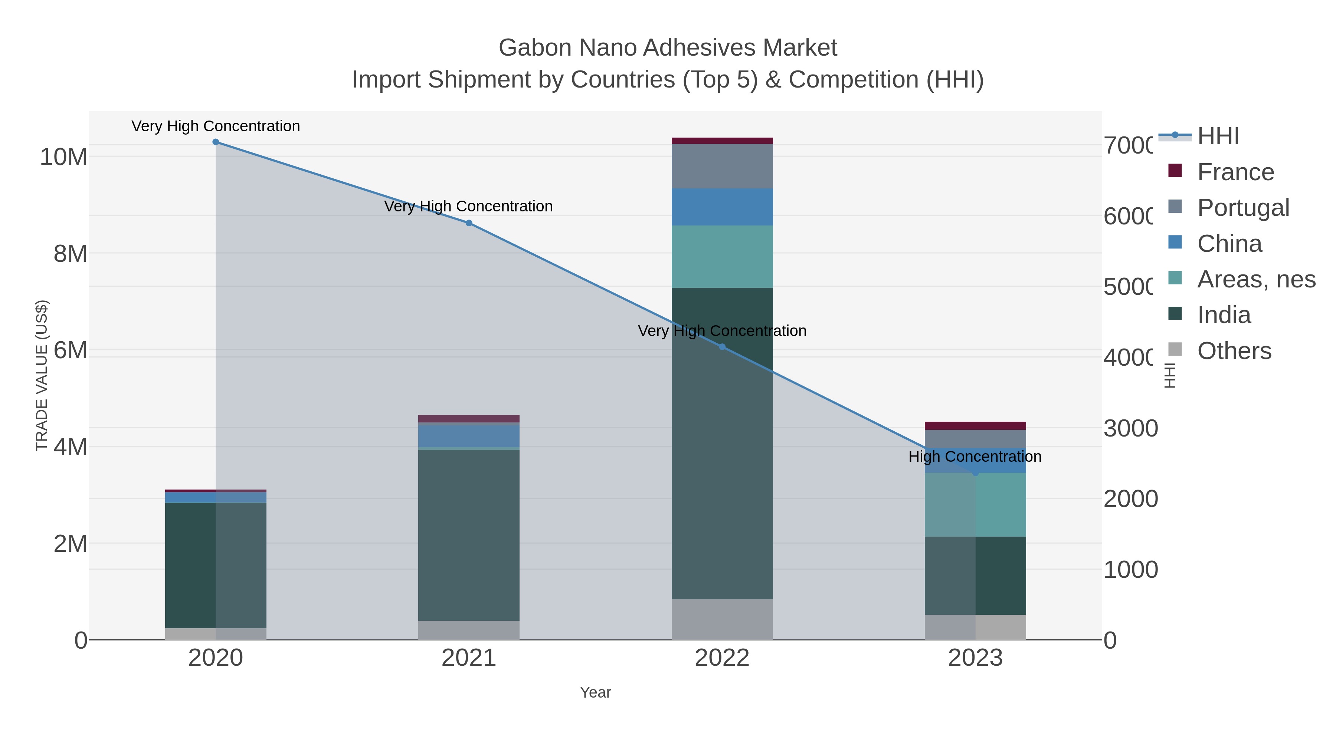The width and height of the screenshot is (1336, 751).
Task: Click the HHI data point for 2021
Action: 469,223
